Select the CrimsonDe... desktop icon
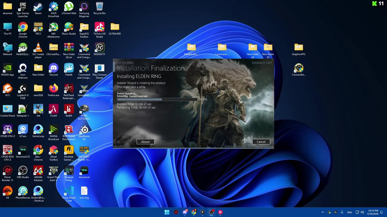The width and height of the screenshot is (387, 217). pos(299,70)
